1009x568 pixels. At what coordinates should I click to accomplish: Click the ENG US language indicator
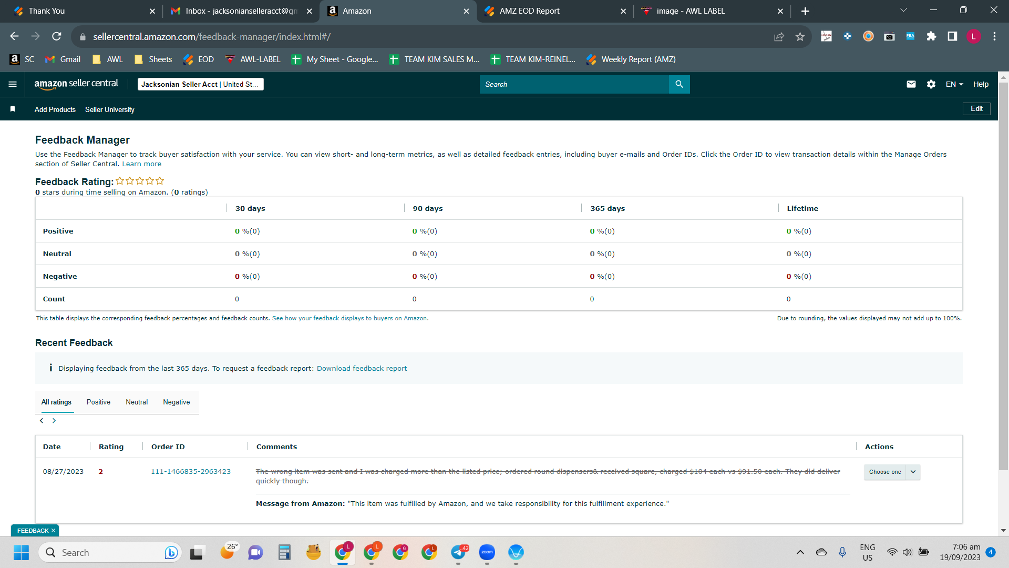868,552
